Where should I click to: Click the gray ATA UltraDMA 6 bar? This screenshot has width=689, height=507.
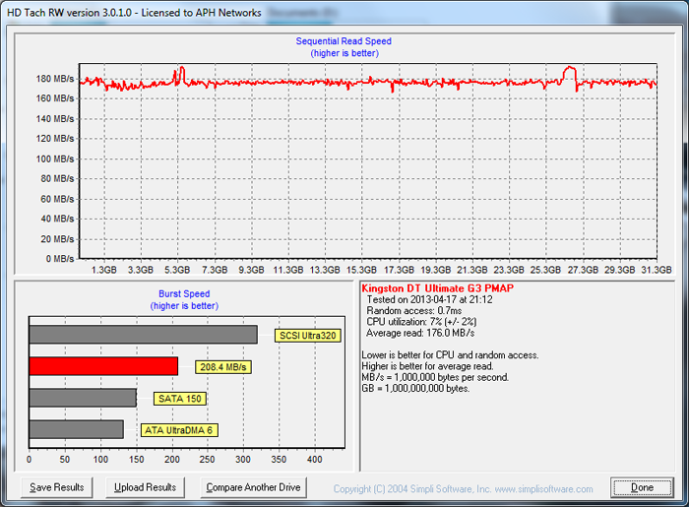click(x=76, y=429)
